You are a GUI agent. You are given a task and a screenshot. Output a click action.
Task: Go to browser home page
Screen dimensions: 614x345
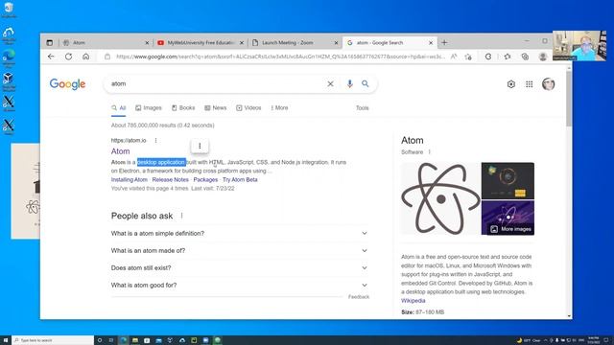point(85,57)
